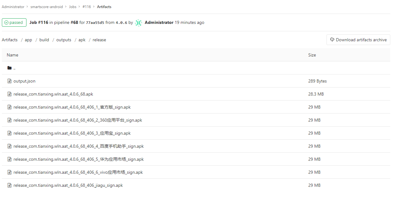Open the release folder path segment
Viewport: 399px width, 197px height.
[x=99, y=40]
